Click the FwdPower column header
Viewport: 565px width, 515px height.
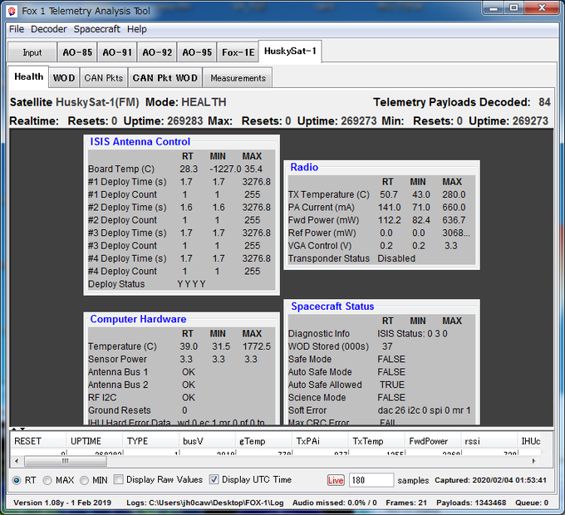pyautogui.click(x=433, y=441)
